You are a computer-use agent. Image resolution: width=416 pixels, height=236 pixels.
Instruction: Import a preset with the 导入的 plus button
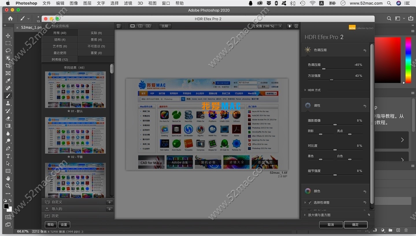(x=109, y=209)
